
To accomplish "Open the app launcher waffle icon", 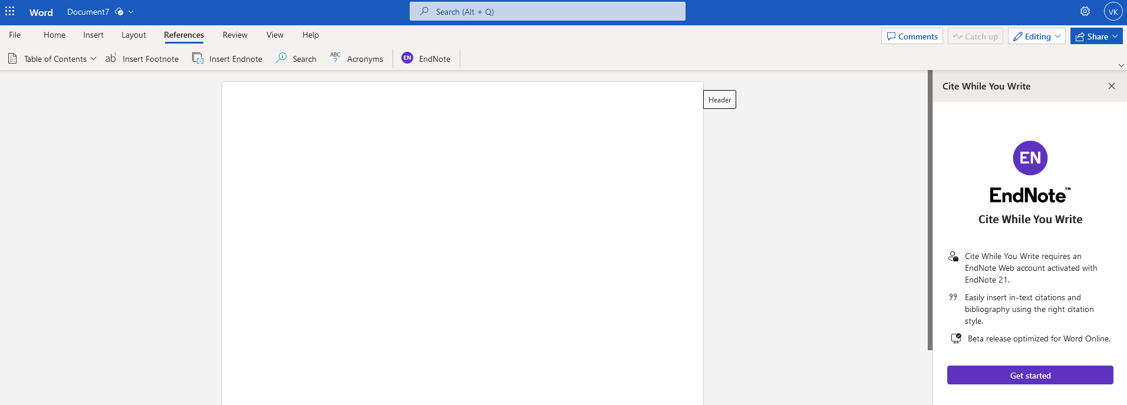I will click(10, 12).
